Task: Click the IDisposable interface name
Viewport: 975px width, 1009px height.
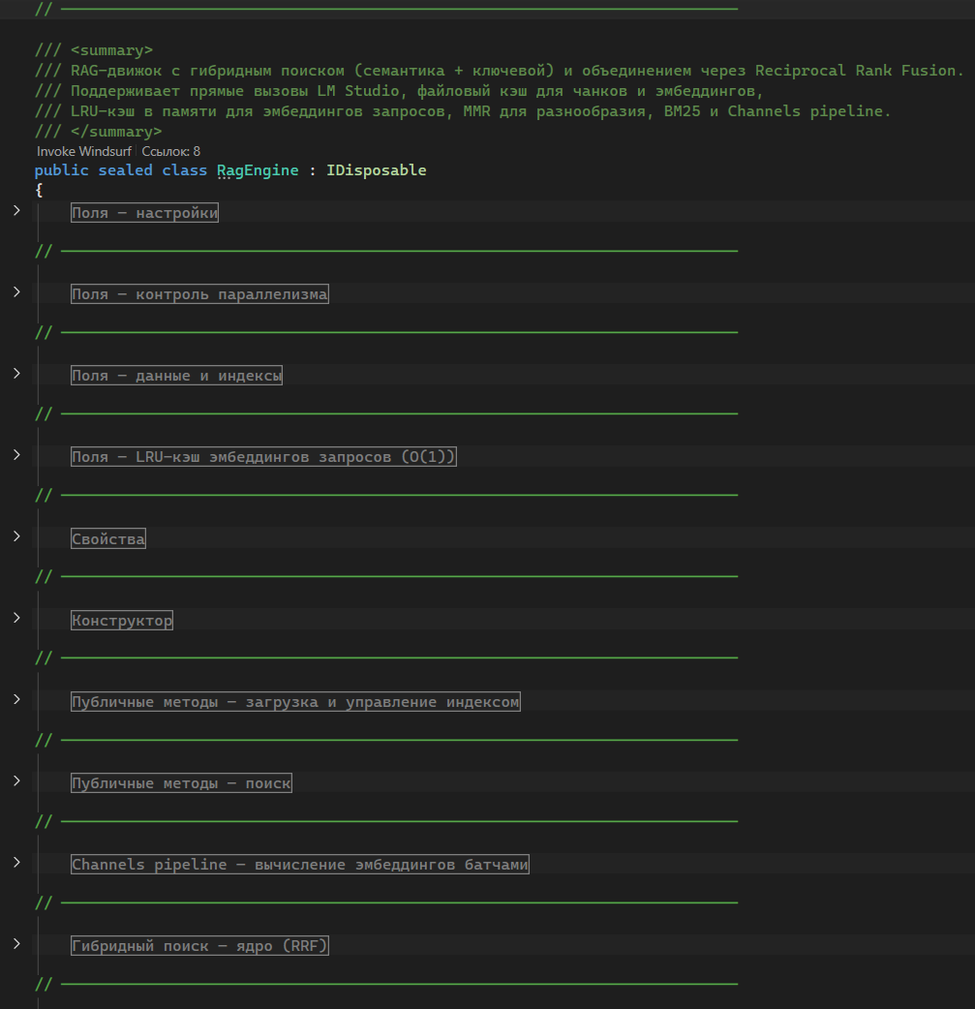Action: (376, 170)
